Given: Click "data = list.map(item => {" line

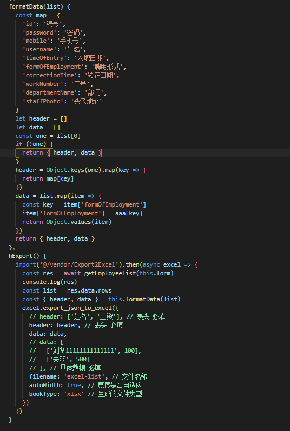Looking at the screenshot, I should point(58,196).
